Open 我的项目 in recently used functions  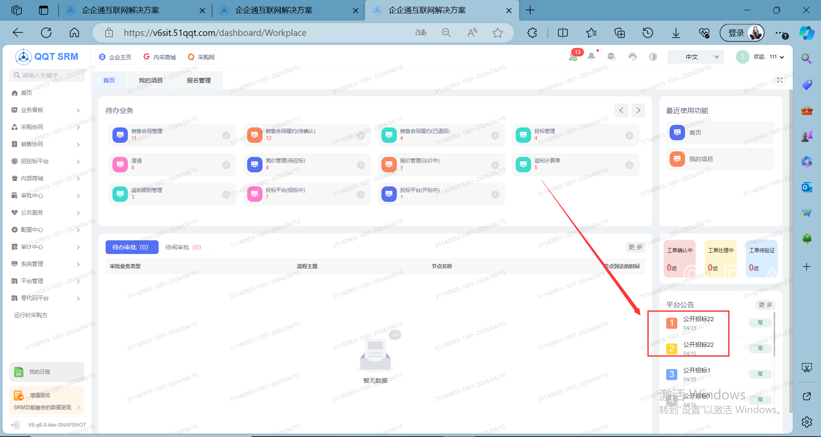[x=720, y=159]
